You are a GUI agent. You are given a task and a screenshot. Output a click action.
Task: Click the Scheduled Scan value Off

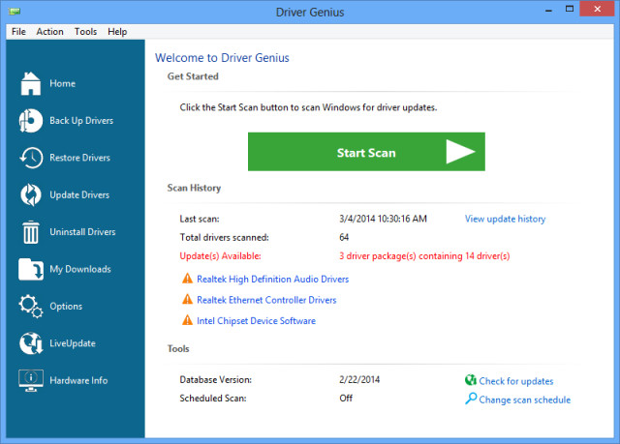[x=346, y=399]
